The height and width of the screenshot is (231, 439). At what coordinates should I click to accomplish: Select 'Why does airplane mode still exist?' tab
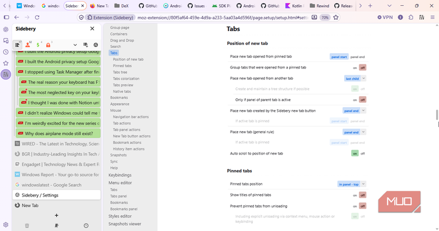[58, 133]
